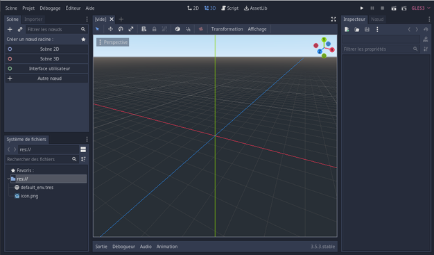The height and width of the screenshot is (255, 434).
Task: Click the favorite star next to root node label
Action: (x=83, y=40)
